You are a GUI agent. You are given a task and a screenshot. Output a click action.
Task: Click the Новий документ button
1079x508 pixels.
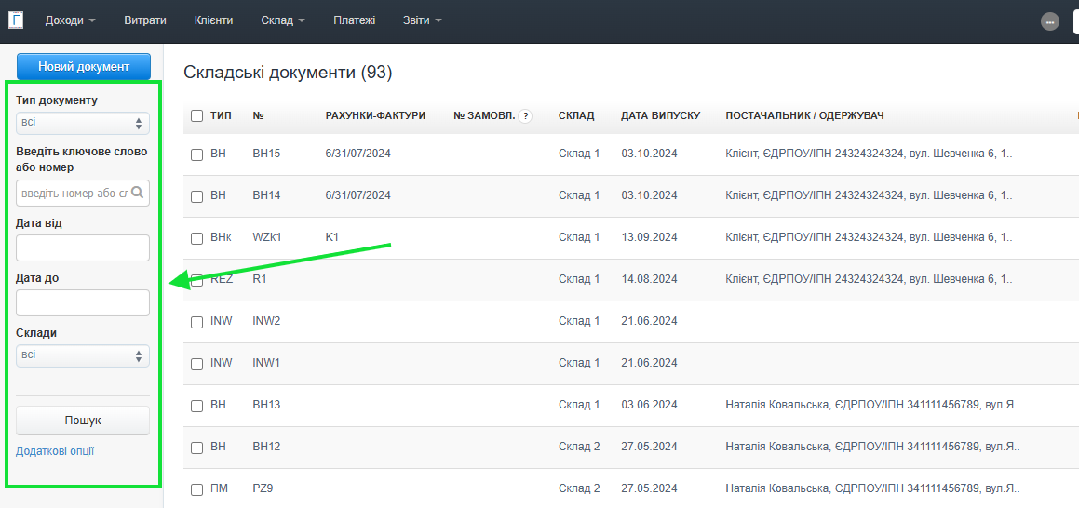pos(84,67)
